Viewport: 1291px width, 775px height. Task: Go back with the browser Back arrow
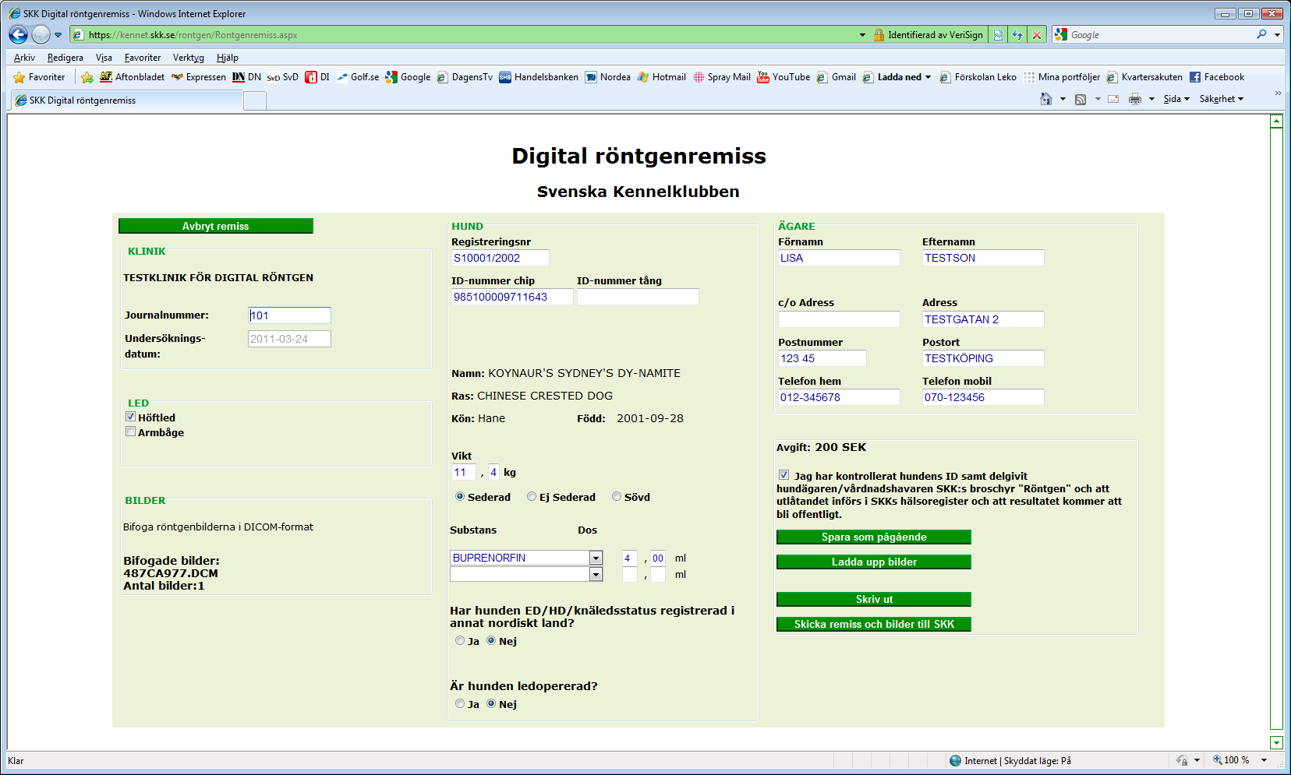click(x=19, y=34)
